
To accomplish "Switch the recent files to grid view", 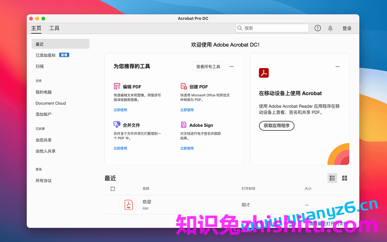I will click(x=344, y=178).
